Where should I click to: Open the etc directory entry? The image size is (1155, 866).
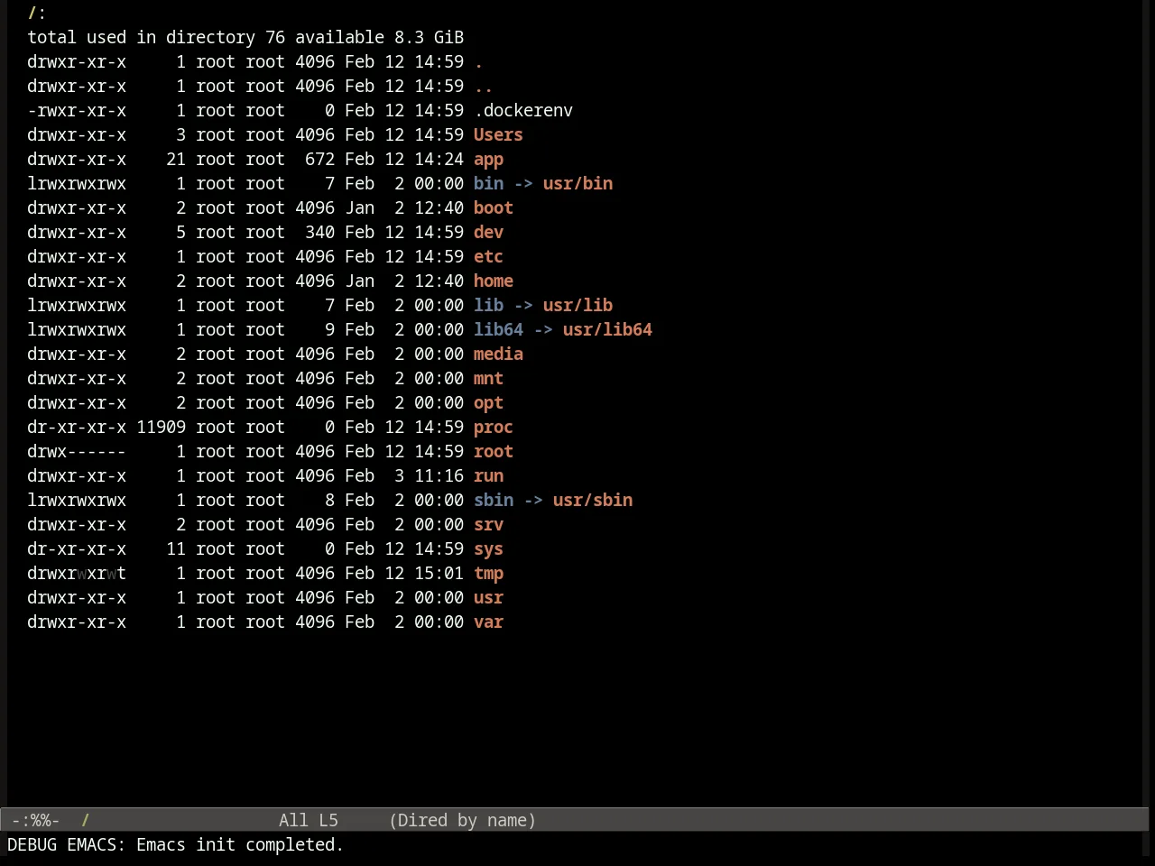tap(488, 257)
